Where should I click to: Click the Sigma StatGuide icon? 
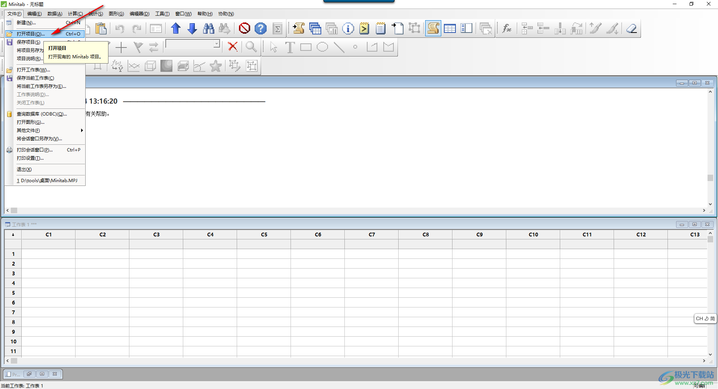coord(278,28)
